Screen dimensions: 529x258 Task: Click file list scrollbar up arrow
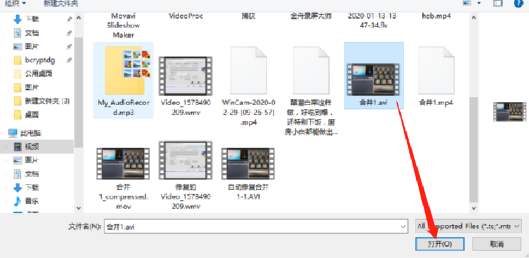[x=474, y=17]
